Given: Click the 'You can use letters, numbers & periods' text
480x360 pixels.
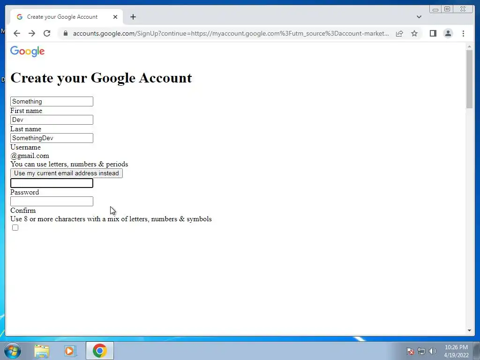Looking at the screenshot, I should [69, 164].
